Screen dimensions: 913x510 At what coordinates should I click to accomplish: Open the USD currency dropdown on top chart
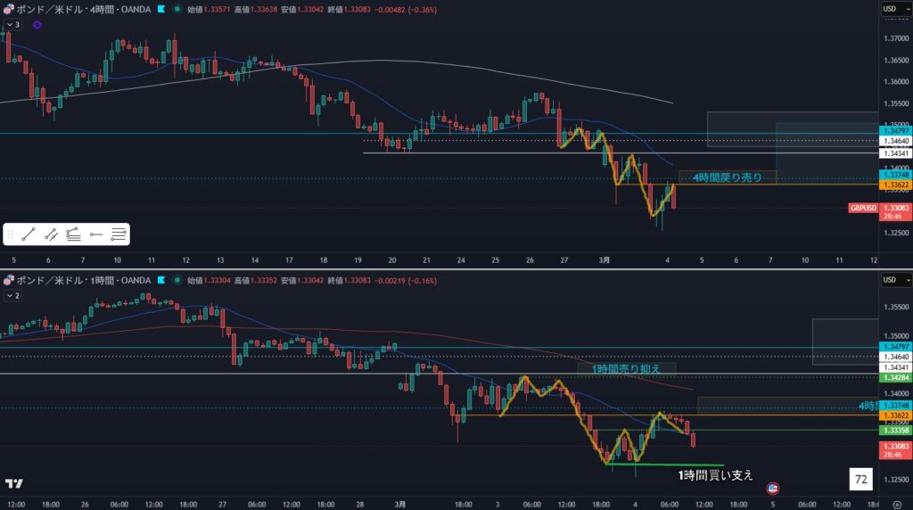[x=892, y=9]
